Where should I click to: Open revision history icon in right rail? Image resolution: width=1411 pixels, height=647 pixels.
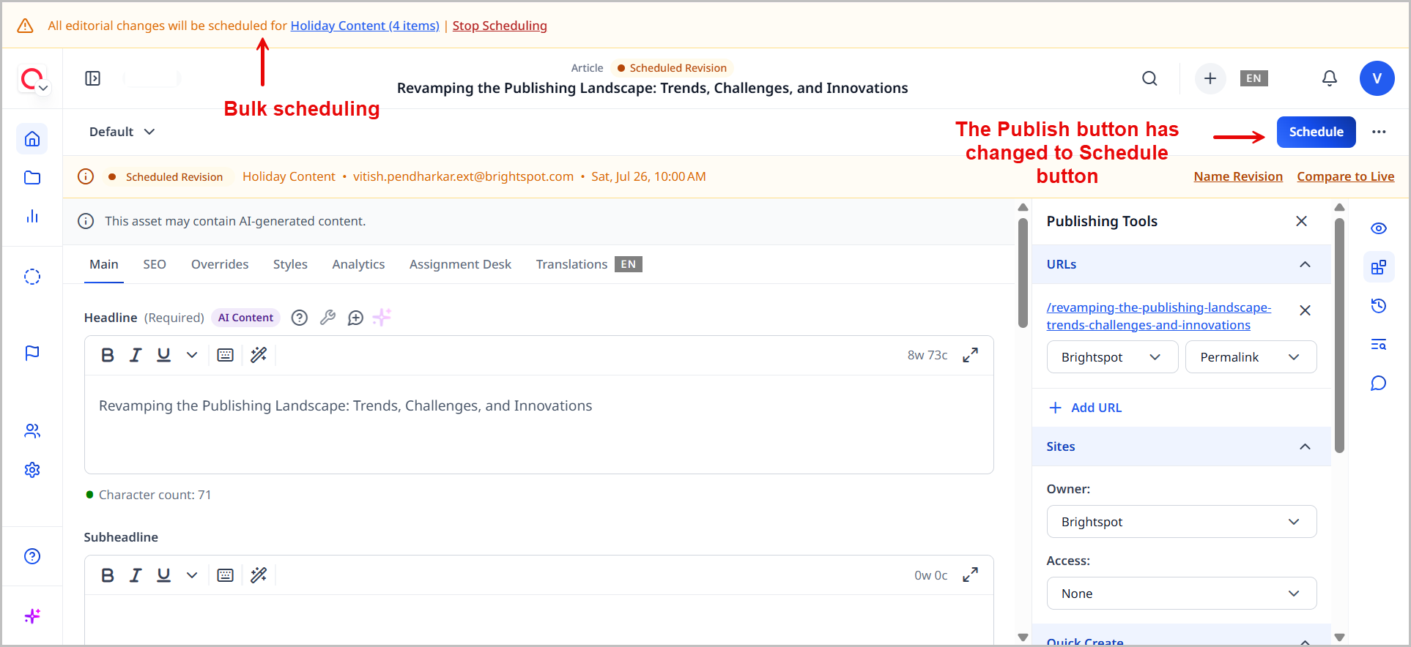coord(1378,306)
